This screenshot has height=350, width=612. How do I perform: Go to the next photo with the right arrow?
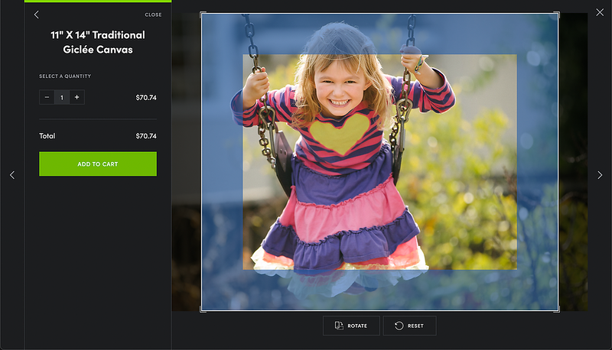pyautogui.click(x=600, y=175)
